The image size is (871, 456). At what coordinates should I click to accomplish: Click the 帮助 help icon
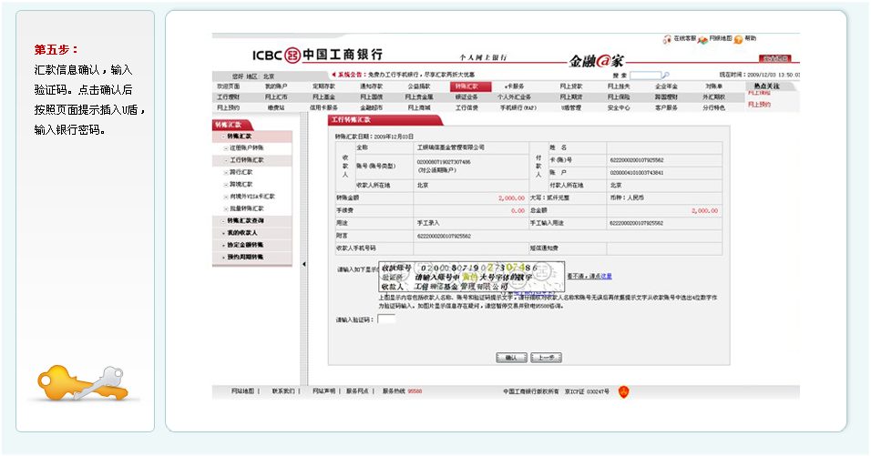pos(738,39)
